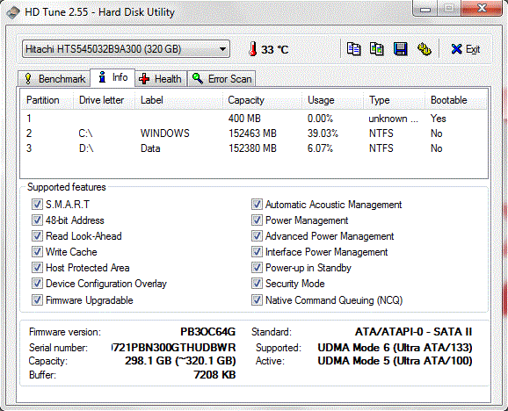The width and height of the screenshot is (508, 411).
Task: Toggle the Security Mode checkbox
Action: pyautogui.click(x=257, y=284)
